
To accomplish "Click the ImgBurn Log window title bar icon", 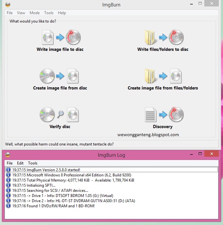I will 8,155.
